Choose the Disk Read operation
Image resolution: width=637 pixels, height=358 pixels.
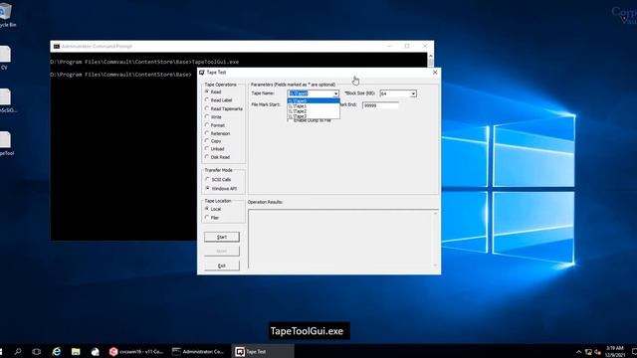click(217, 157)
